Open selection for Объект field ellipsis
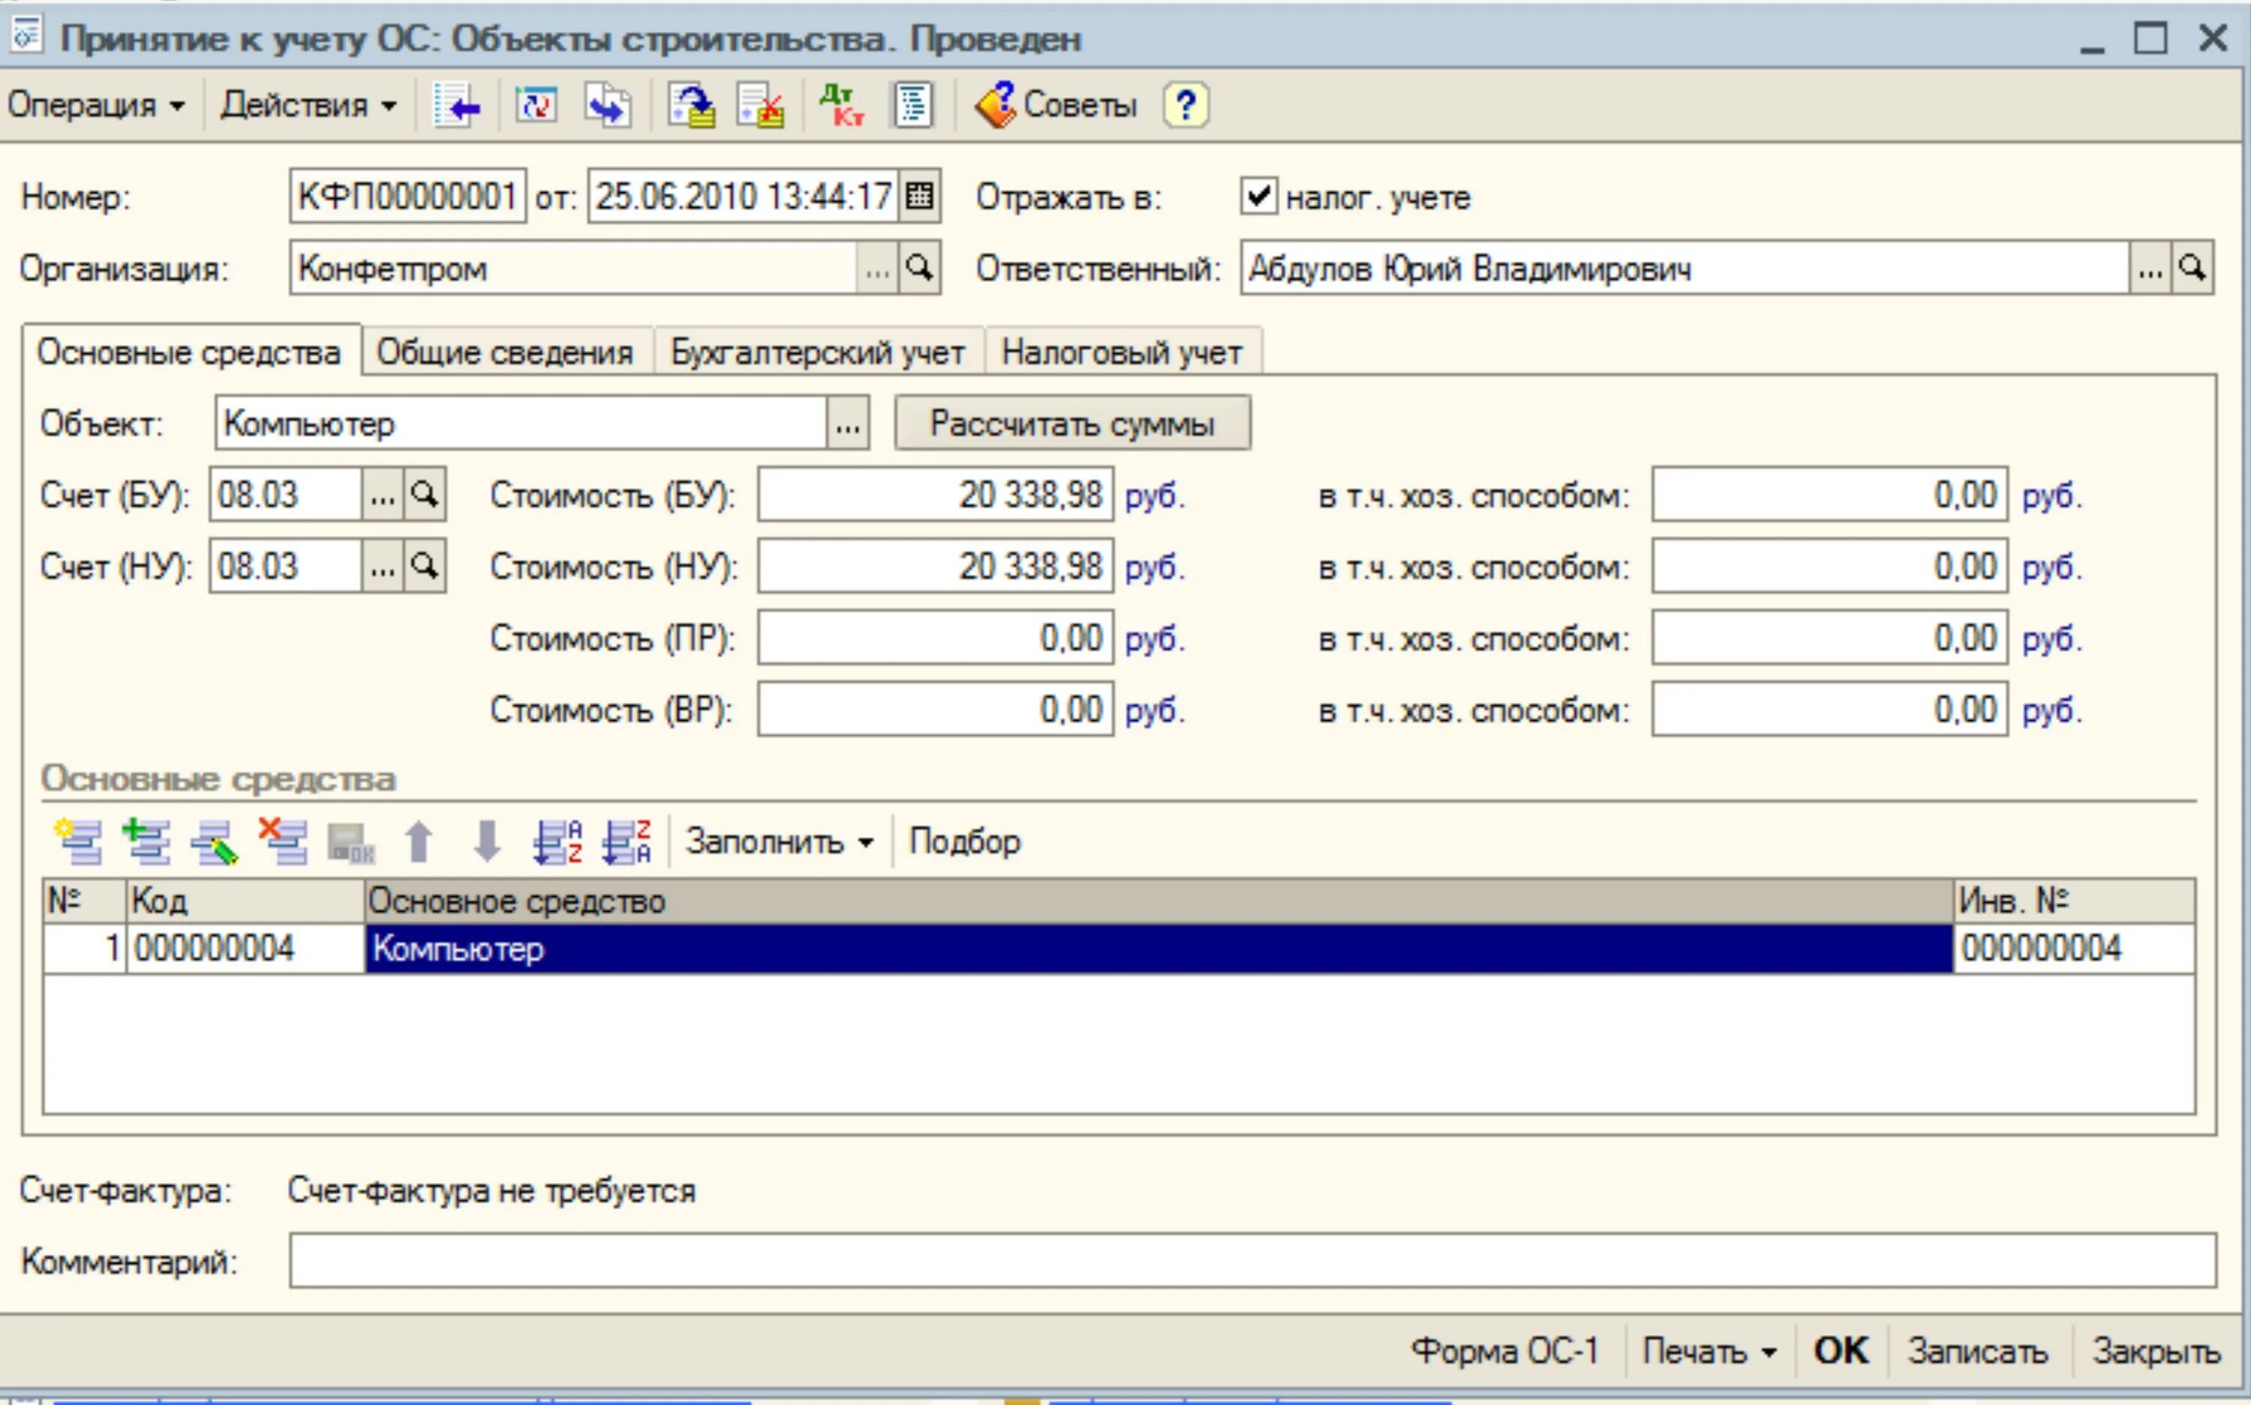This screenshot has height=1405, width=2251. click(846, 425)
